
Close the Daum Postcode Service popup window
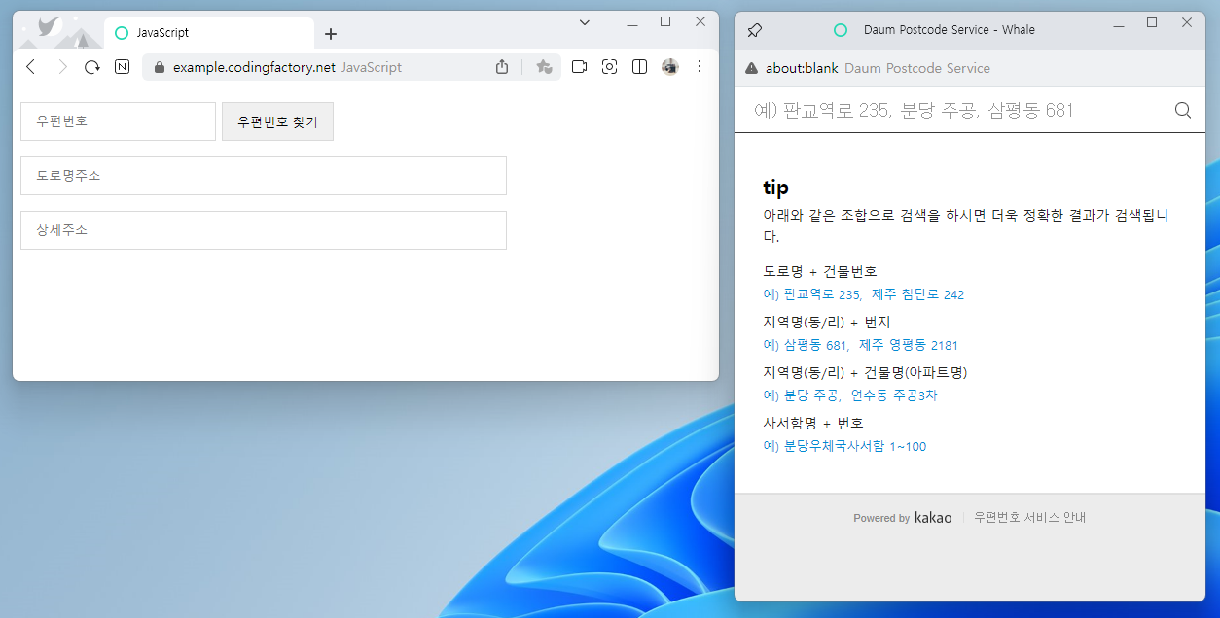1187,22
